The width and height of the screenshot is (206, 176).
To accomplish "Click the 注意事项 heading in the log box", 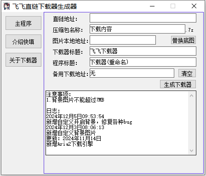I will click(58, 94).
